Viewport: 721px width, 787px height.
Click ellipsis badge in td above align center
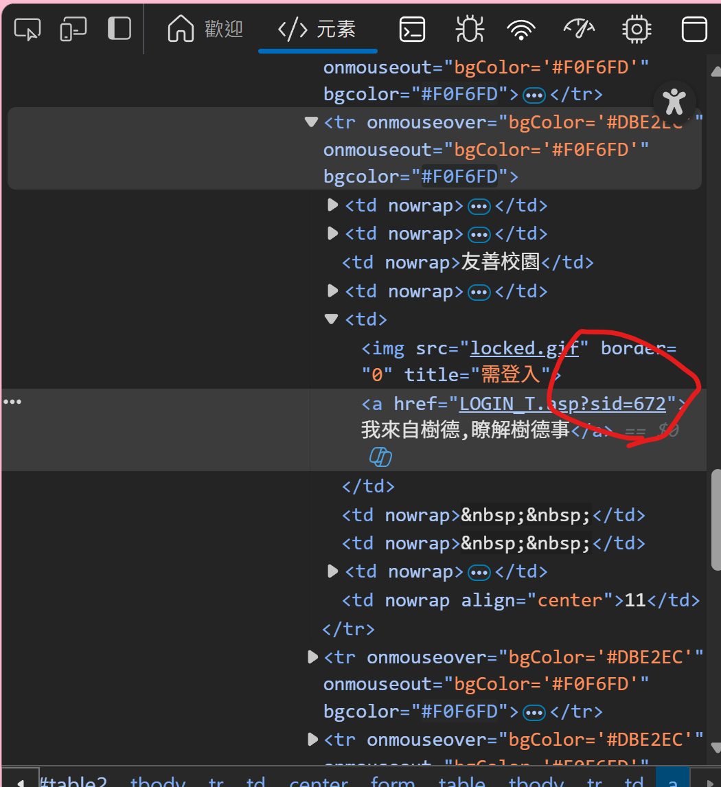(479, 572)
